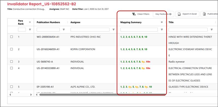
Task: Check the row for WO-2000036454-A1
Action: pyautogui.click(x=11, y=37)
